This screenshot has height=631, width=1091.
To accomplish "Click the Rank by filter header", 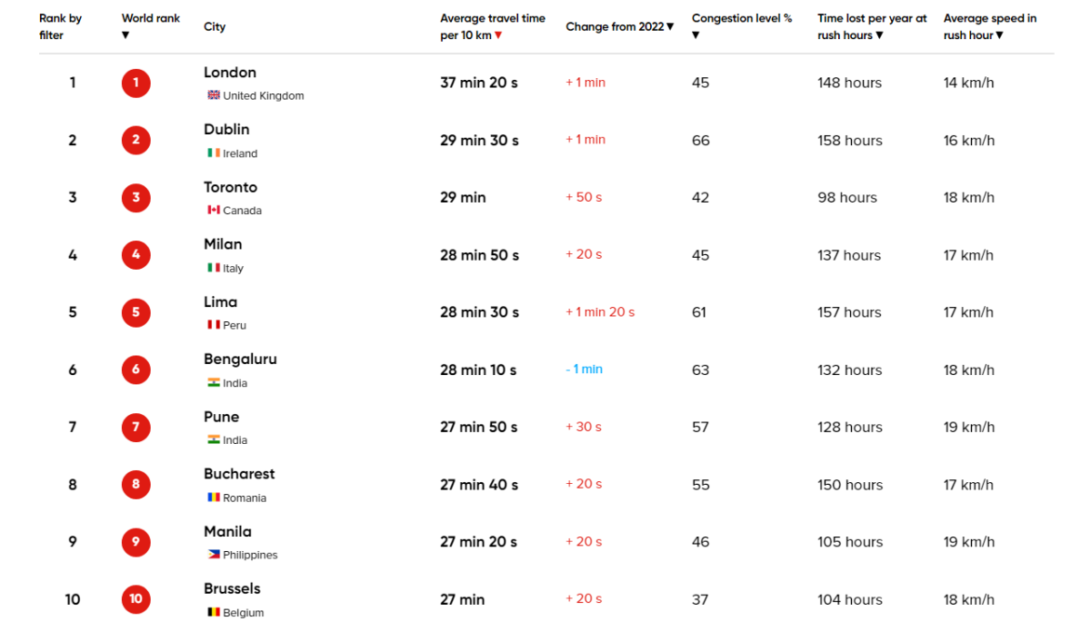I will pos(60,26).
